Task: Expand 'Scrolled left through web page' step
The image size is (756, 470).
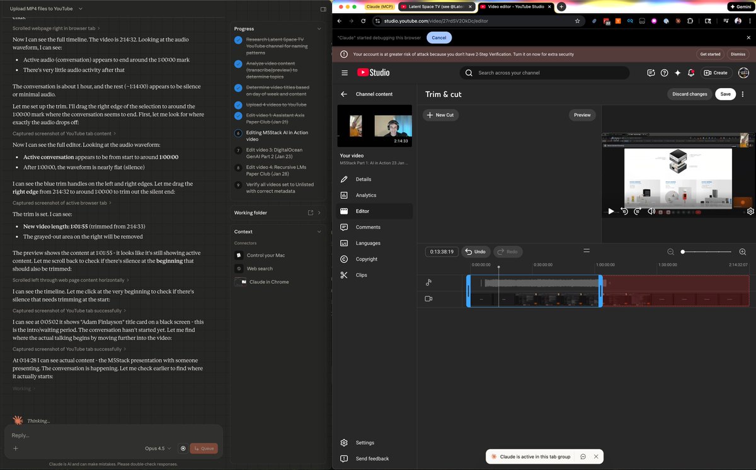Action: pyautogui.click(x=71, y=280)
